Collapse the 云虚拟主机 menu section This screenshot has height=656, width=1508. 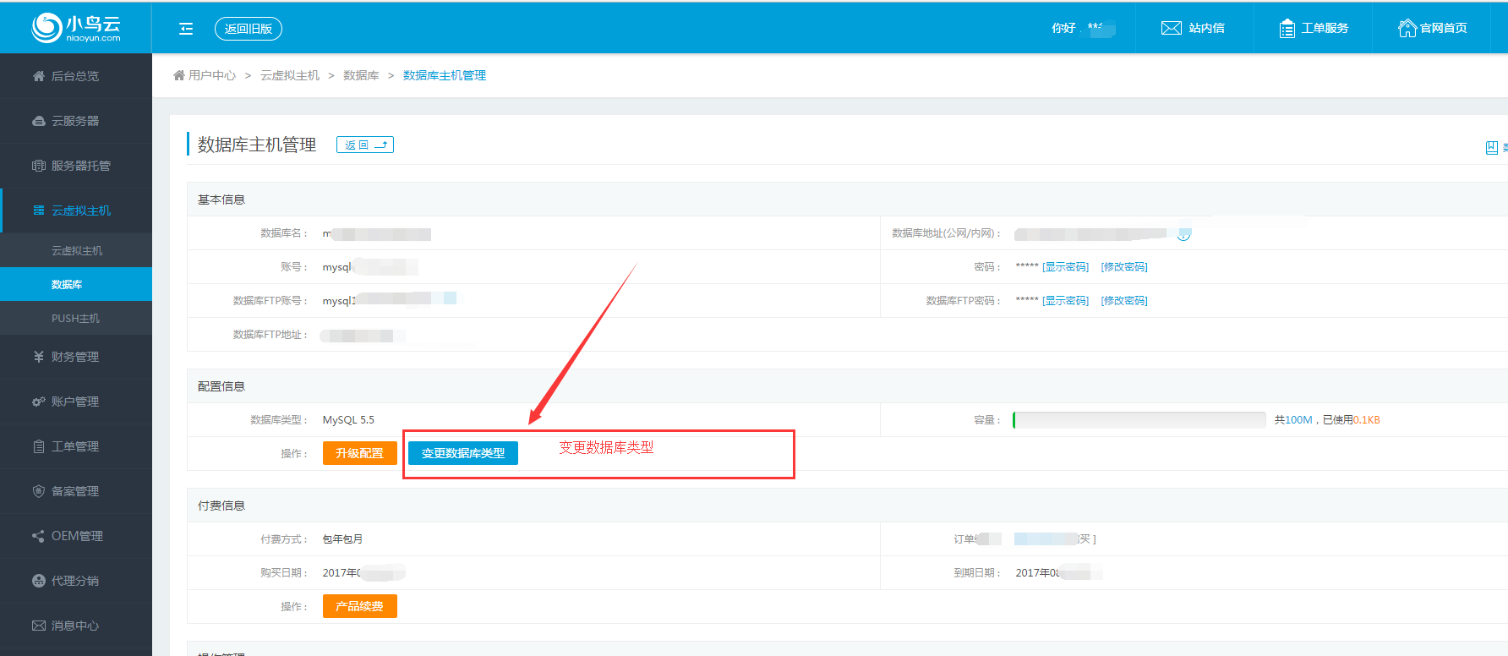pyautogui.click(x=76, y=210)
